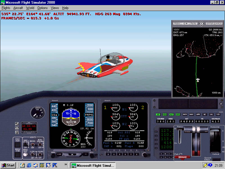The height and width of the screenshot is (169, 225).
Task: Click the engine 1 N1 gauge
Action: pos(116,108)
